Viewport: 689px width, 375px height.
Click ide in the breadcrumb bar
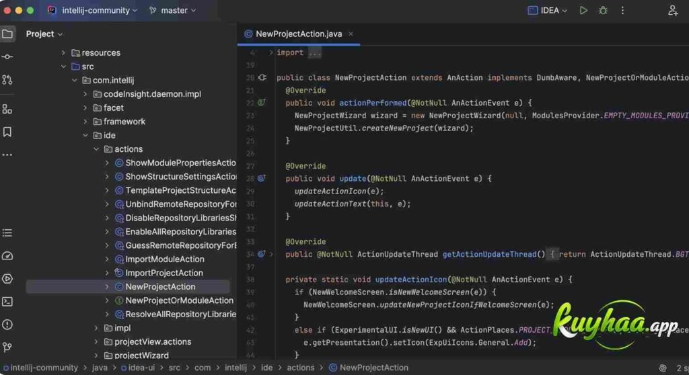(266, 368)
